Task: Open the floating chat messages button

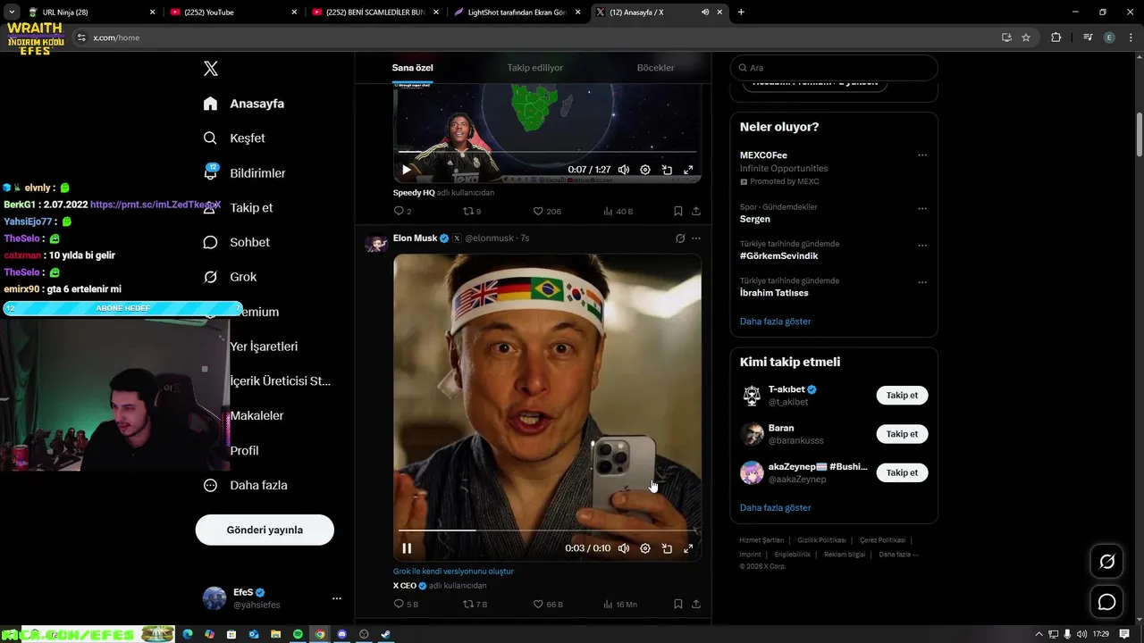Action: coord(1106,602)
